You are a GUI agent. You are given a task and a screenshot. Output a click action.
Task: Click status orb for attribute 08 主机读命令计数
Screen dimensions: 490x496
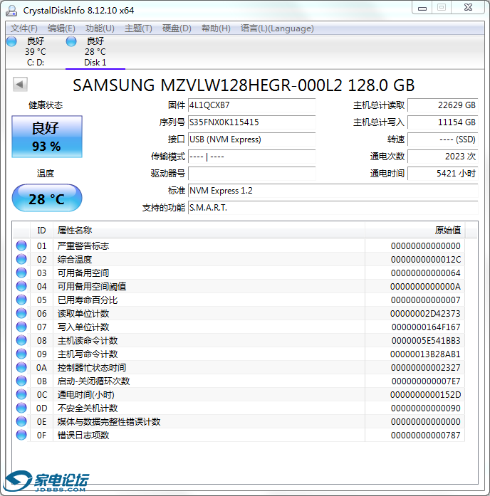coord(21,340)
